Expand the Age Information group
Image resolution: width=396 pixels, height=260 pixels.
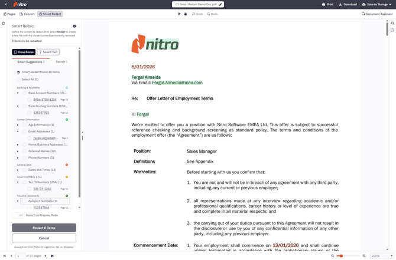pos(18,125)
